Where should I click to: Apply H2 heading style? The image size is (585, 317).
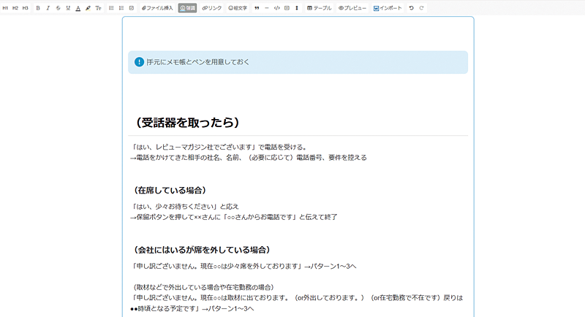click(x=15, y=8)
